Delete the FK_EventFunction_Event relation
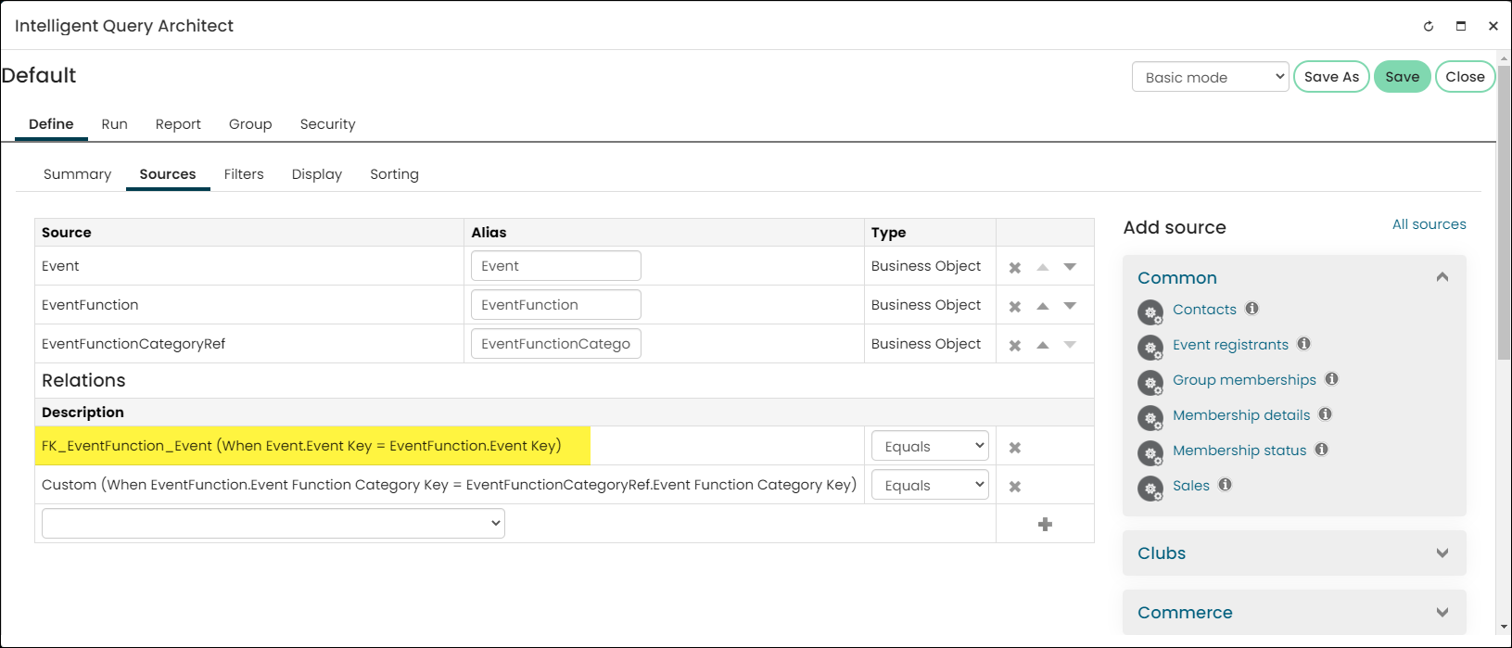 pos(1015,448)
